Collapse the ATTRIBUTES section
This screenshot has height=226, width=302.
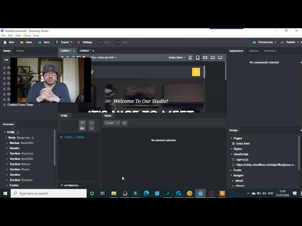point(62,186)
